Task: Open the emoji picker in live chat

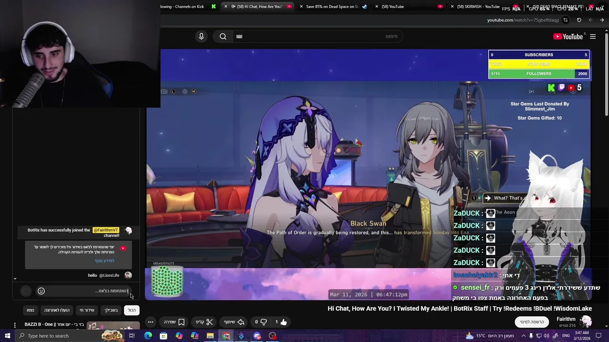Action: (41, 291)
